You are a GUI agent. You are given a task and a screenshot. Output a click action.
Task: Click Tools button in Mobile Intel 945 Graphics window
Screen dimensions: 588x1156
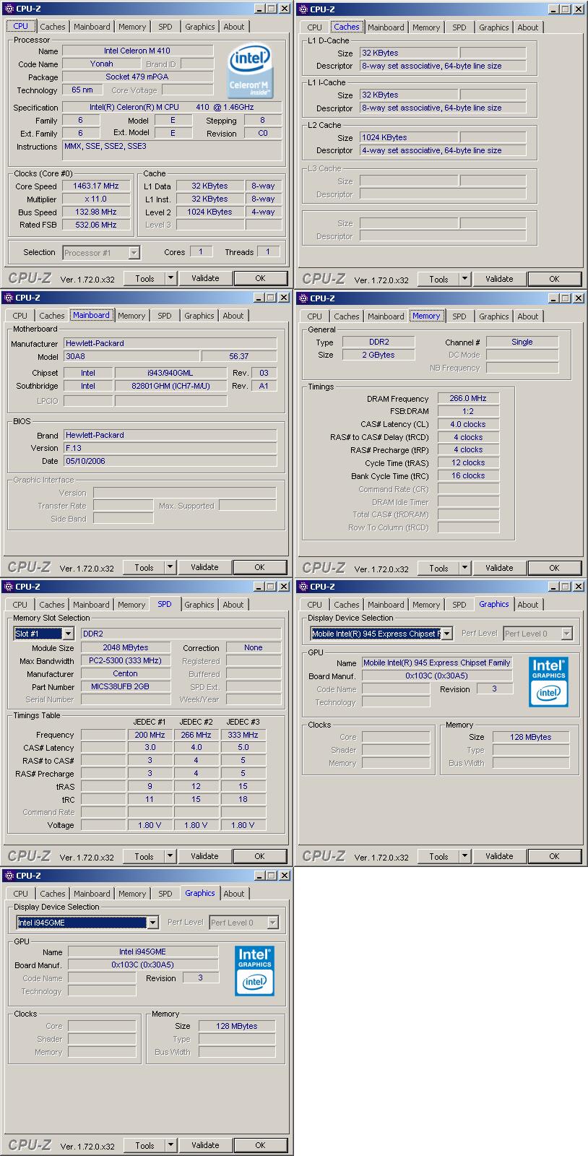438,856
